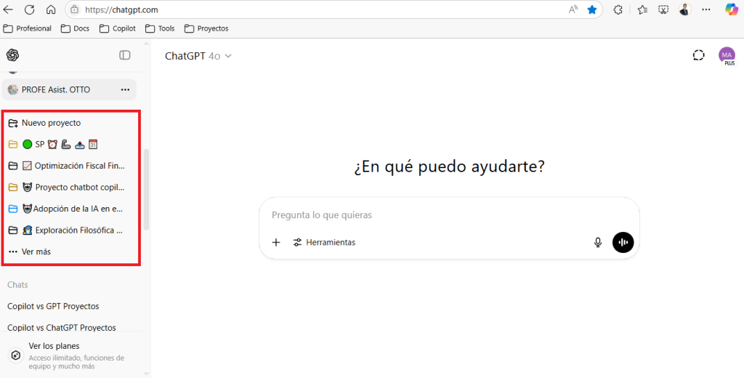Click the browser favorites star icon
The image size is (744, 378).
pyautogui.click(x=592, y=10)
